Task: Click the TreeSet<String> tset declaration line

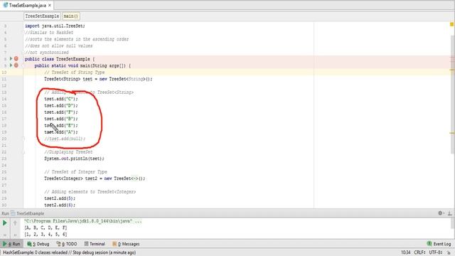Action: (98, 79)
